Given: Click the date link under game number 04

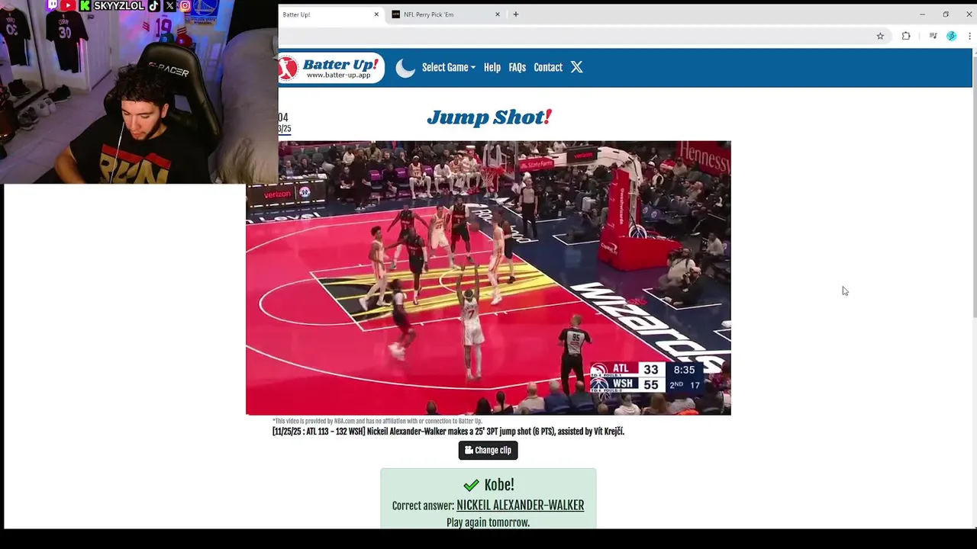Looking at the screenshot, I should click(x=284, y=129).
